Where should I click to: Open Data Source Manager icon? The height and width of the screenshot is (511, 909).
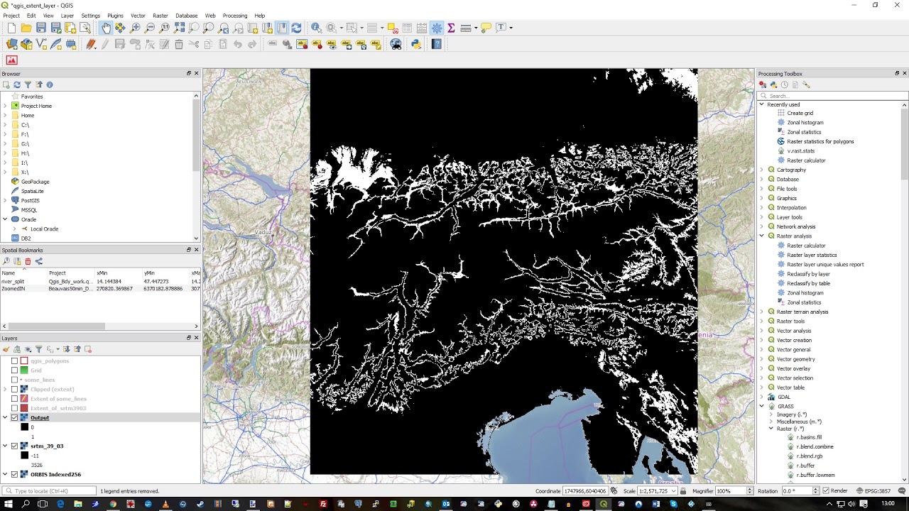[11, 44]
